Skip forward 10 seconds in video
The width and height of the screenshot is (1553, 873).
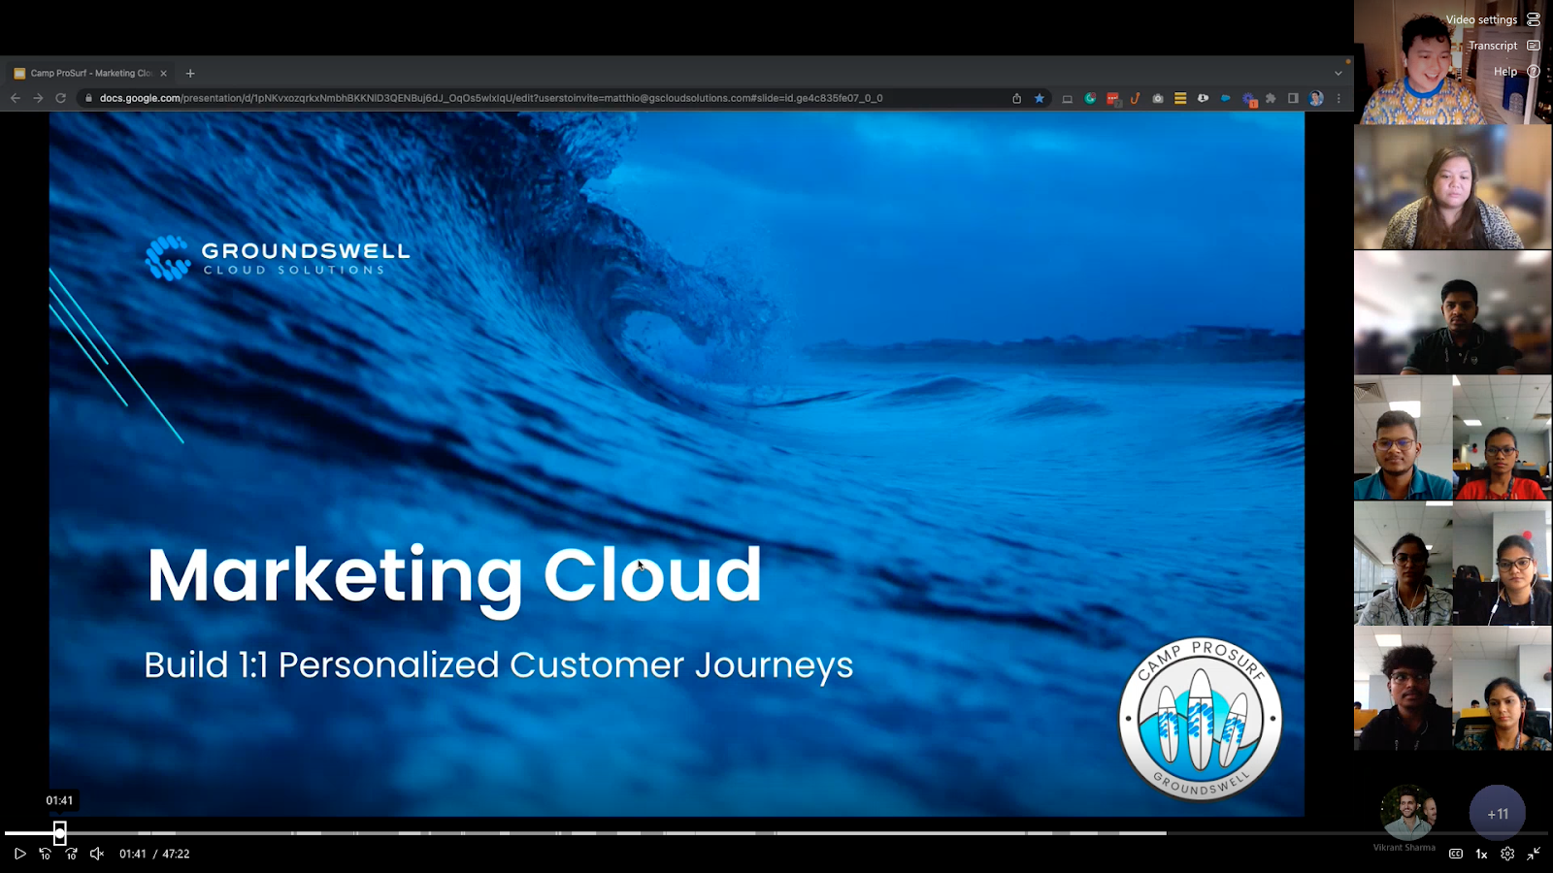pos(71,854)
